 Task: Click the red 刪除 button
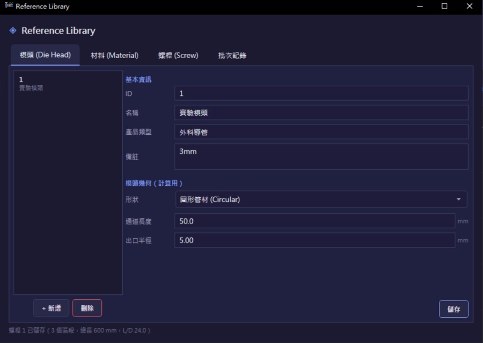click(87, 308)
